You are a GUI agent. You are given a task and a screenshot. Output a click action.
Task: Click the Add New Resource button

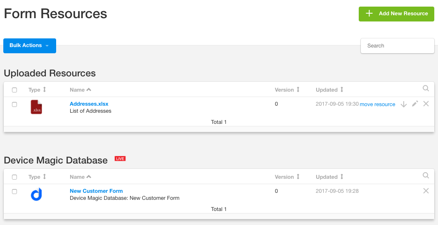point(396,14)
